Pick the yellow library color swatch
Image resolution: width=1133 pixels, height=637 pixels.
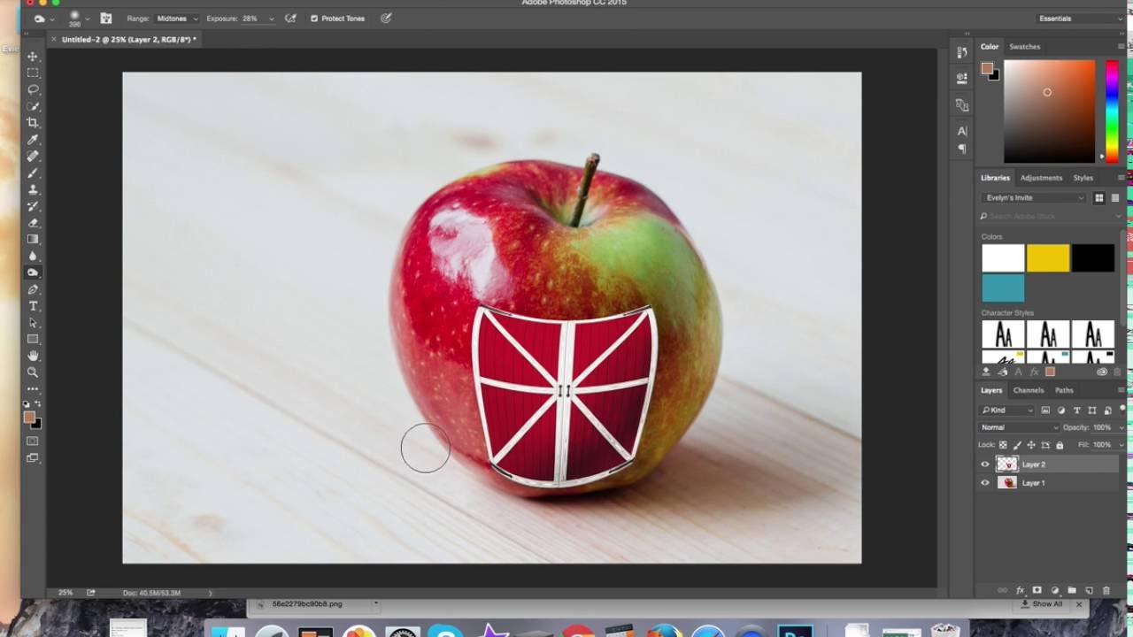click(x=1048, y=257)
